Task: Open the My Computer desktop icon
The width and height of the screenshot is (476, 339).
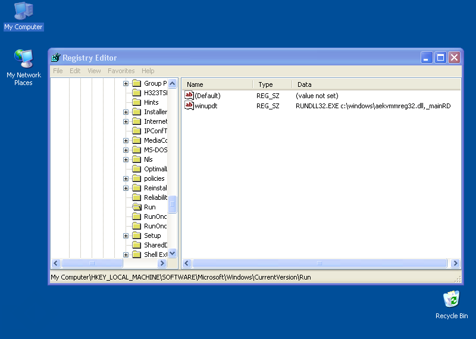Action: [x=23, y=16]
